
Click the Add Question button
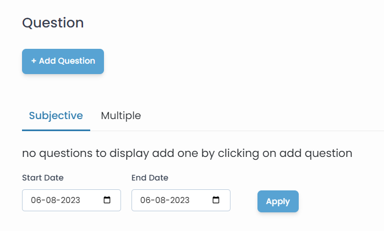point(63,61)
